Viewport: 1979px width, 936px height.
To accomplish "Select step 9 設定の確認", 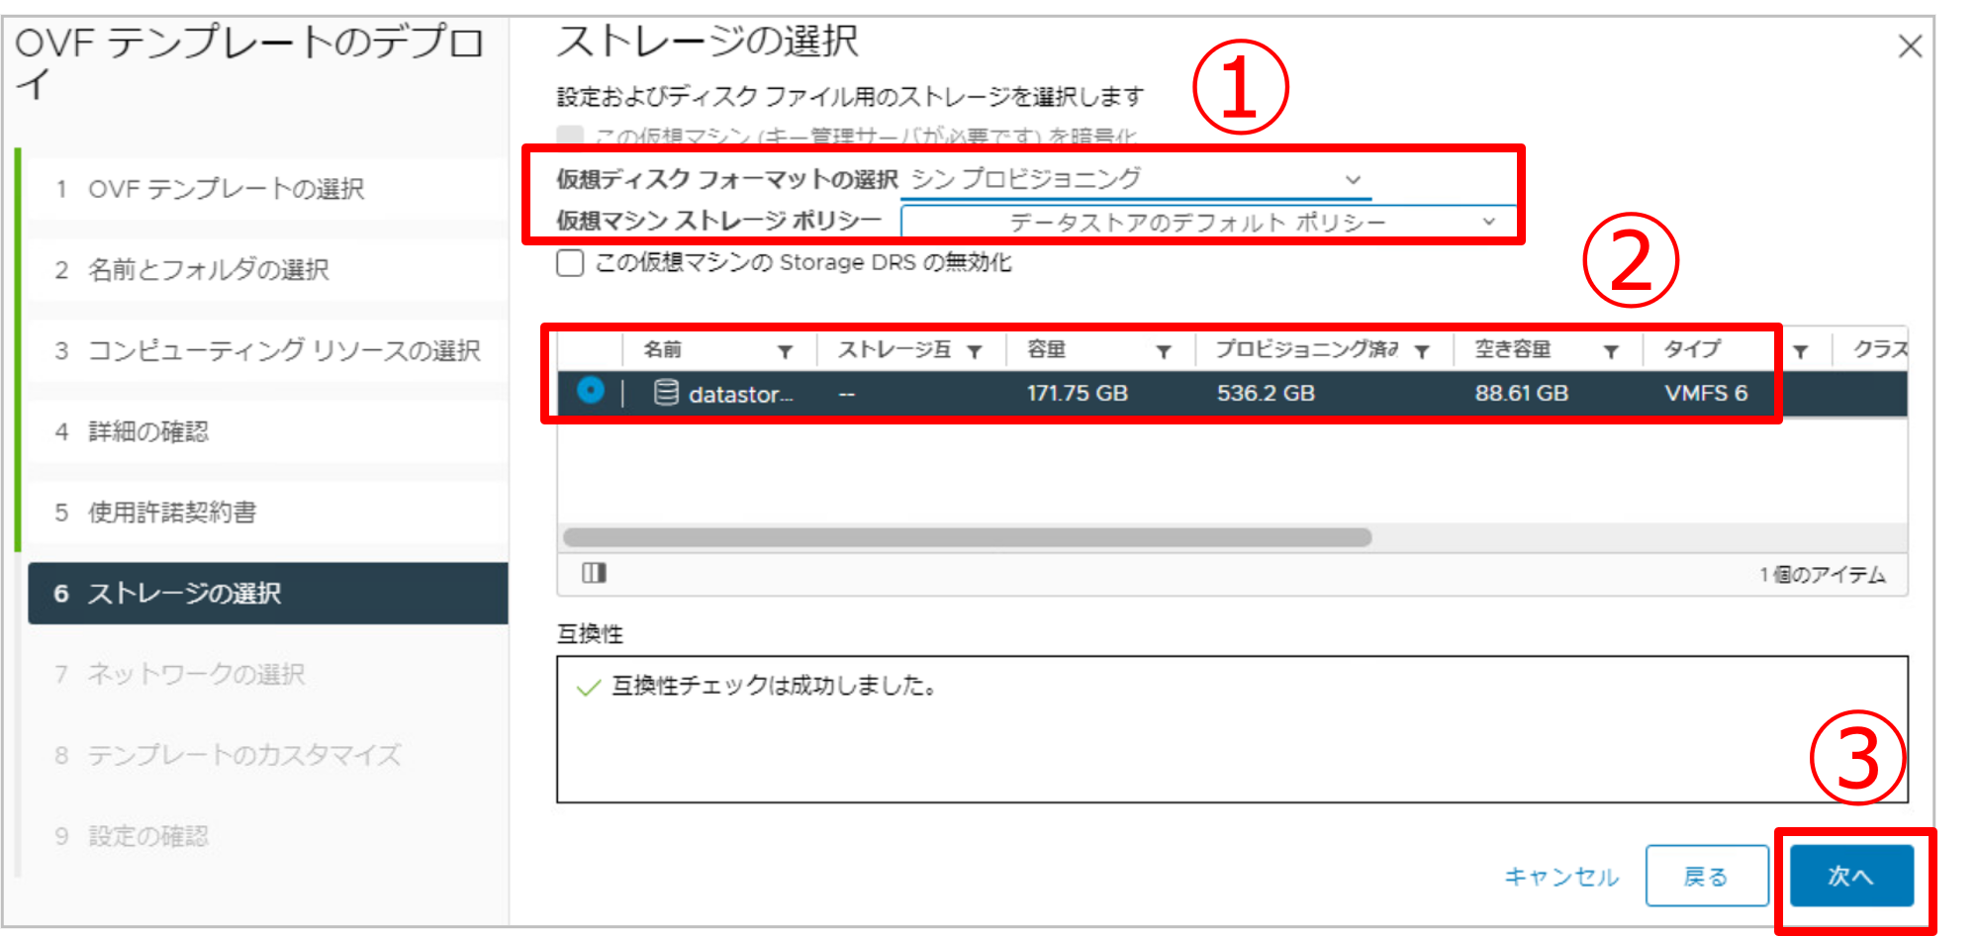I will (267, 836).
